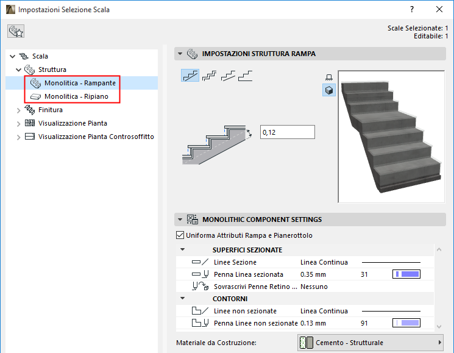
Task: Click the Monolithic Component Settings panel icon
Action: pos(192,219)
